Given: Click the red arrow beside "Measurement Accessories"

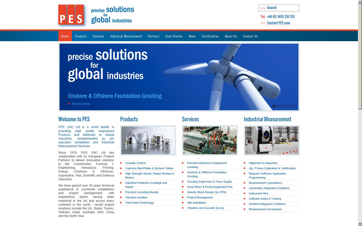Looking at the screenshot, I should click(245, 209).
